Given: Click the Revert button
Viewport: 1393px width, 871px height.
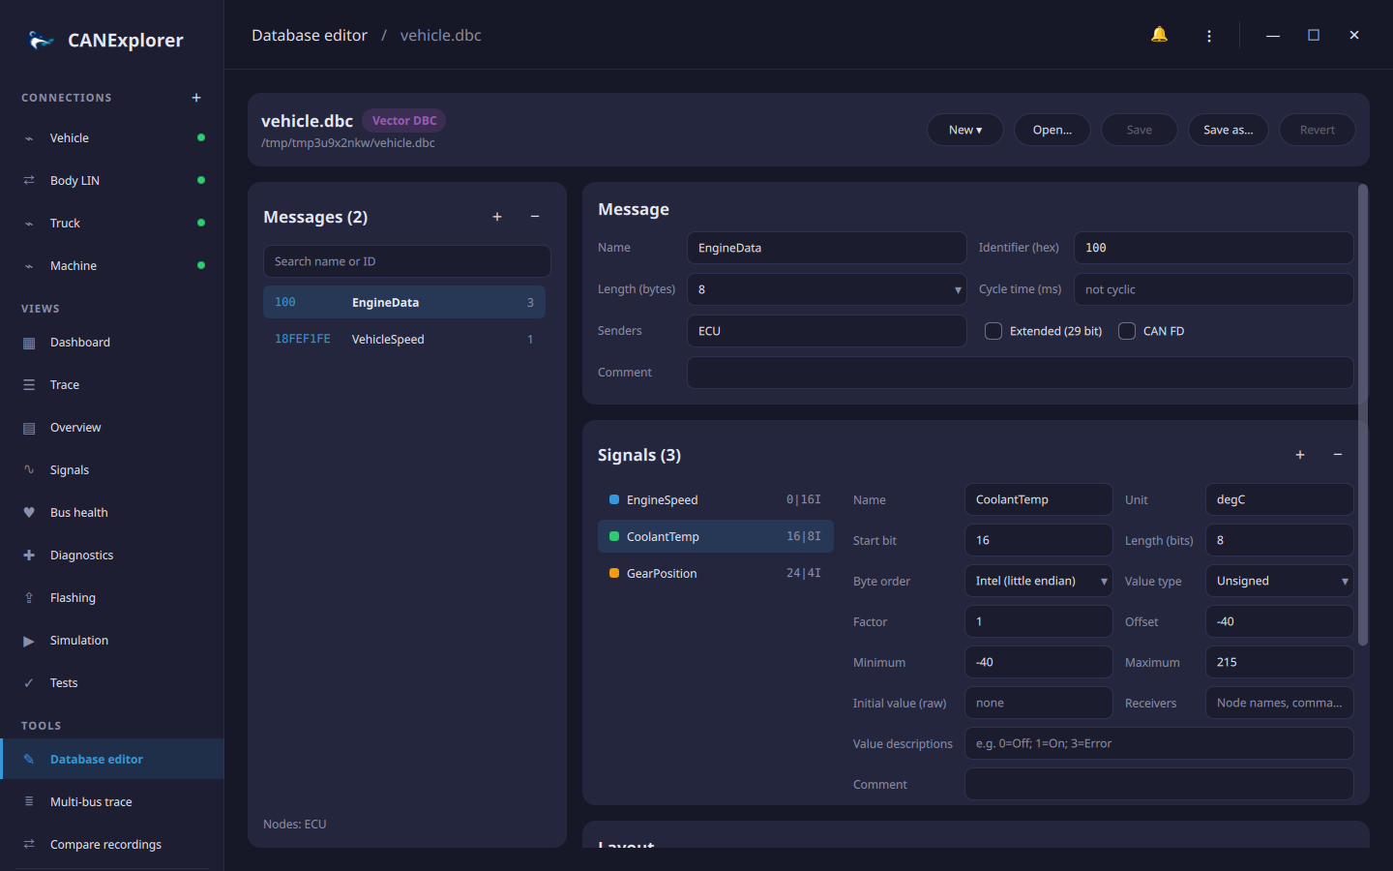Looking at the screenshot, I should click(1318, 130).
